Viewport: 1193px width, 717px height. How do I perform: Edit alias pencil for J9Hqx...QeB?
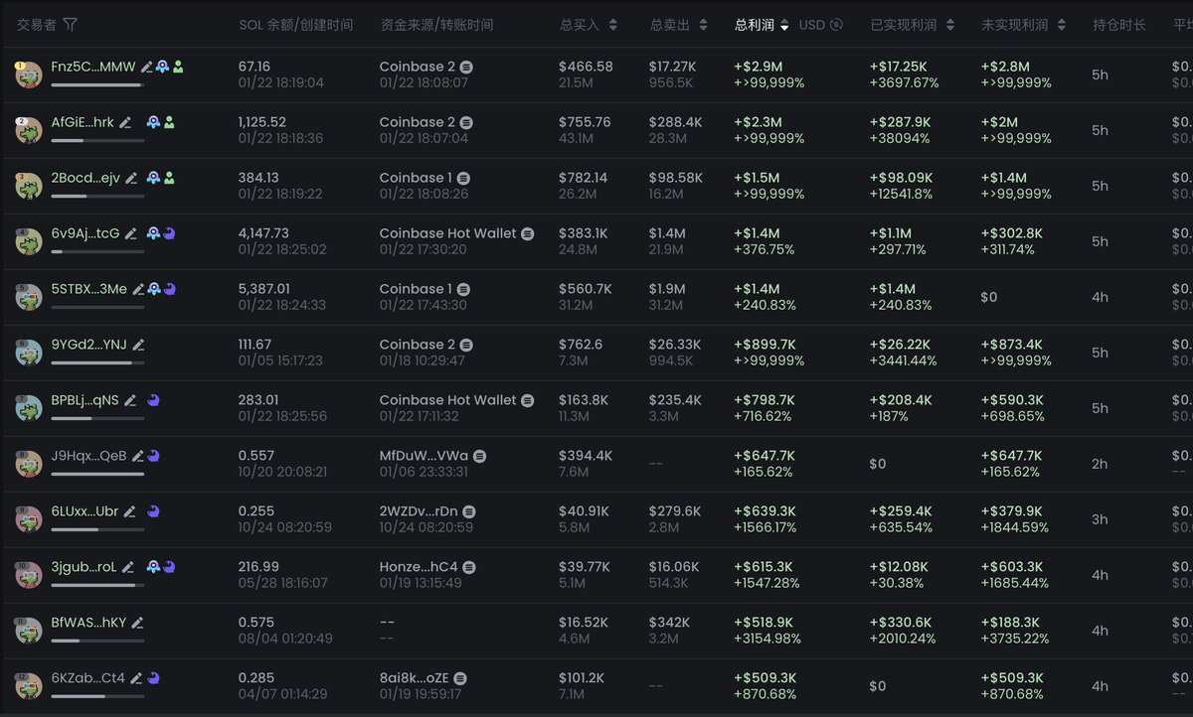138,456
